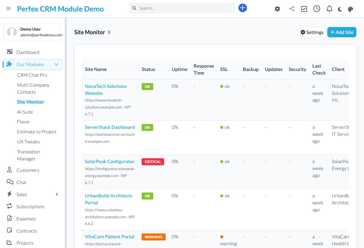Open notifications via the bell icon
The width and height of the screenshot is (364, 248).
coord(329,9)
